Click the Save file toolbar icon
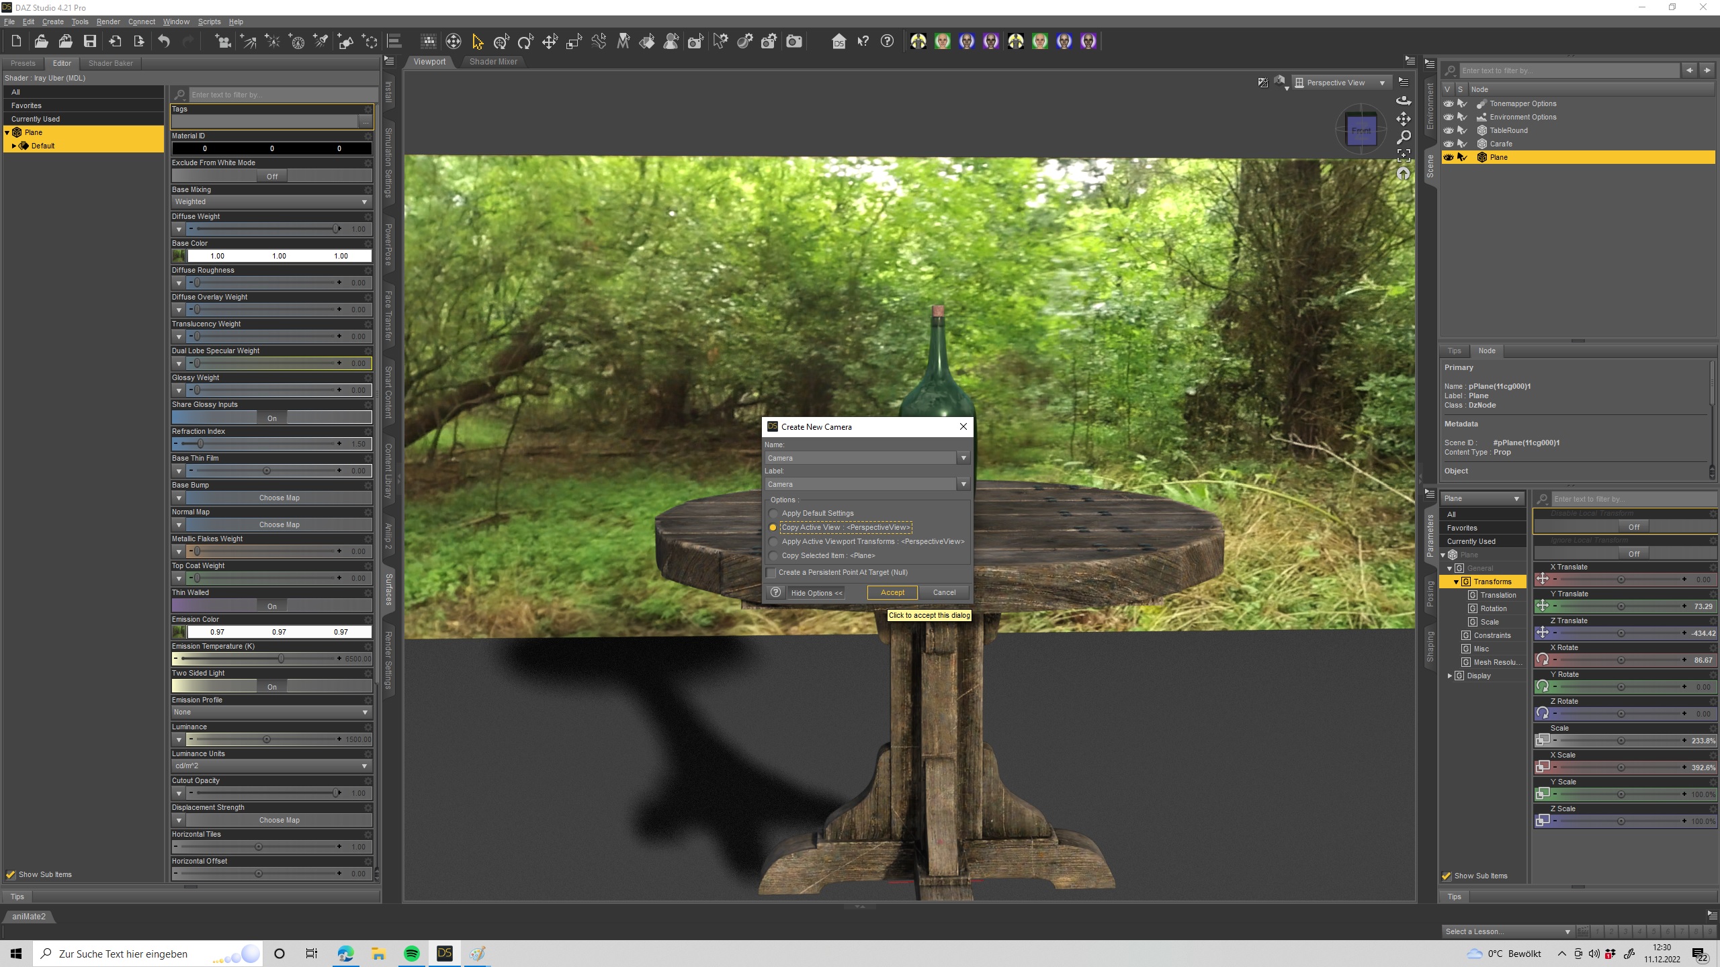This screenshot has width=1720, height=967. [x=89, y=42]
